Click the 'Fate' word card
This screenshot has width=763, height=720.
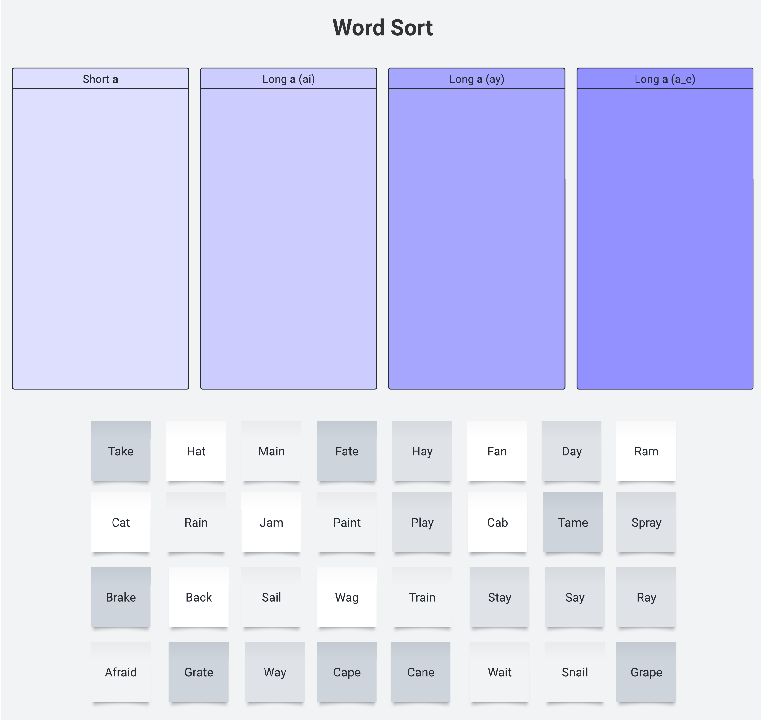coord(347,451)
